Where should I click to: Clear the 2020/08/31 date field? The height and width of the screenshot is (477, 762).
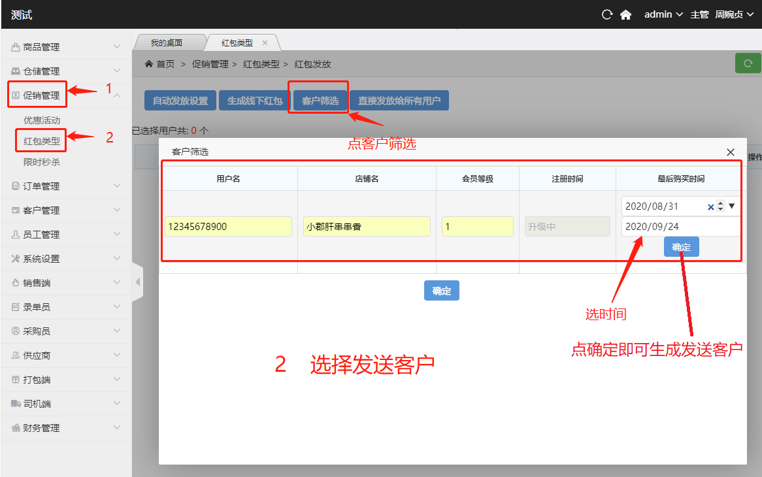point(710,206)
